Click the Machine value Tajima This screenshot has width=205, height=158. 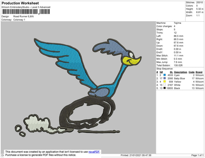tap(177, 23)
